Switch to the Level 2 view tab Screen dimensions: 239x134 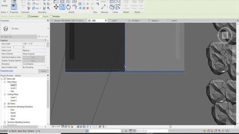[174, 20]
